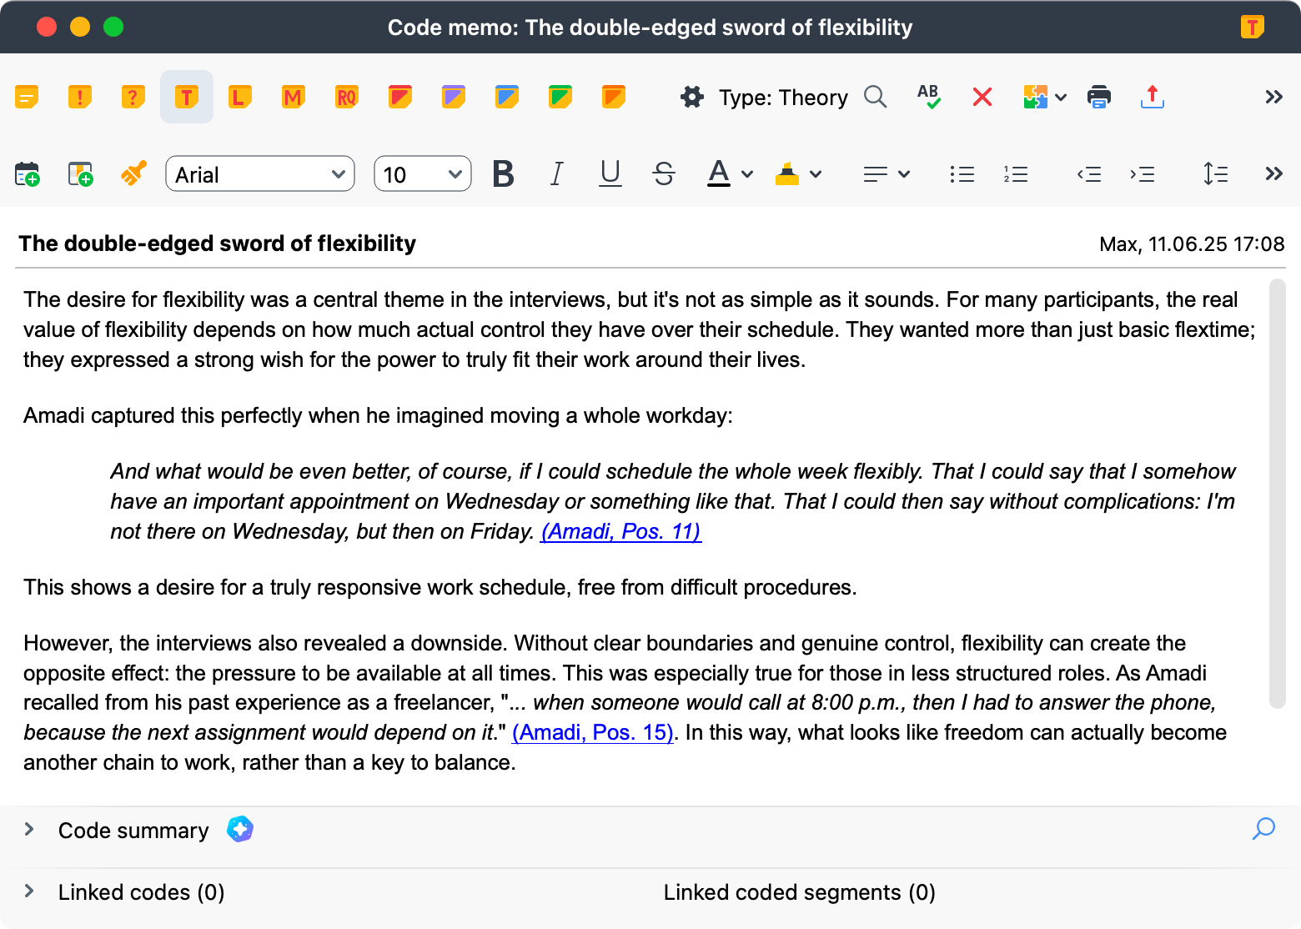This screenshot has width=1301, height=929.
Task: Apply the red-corner memo icon
Action: tap(400, 98)
